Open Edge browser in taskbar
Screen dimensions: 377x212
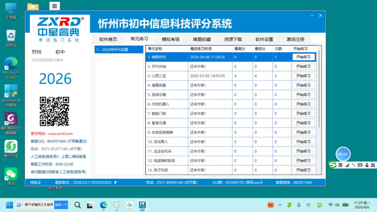[x=103, y=205]
